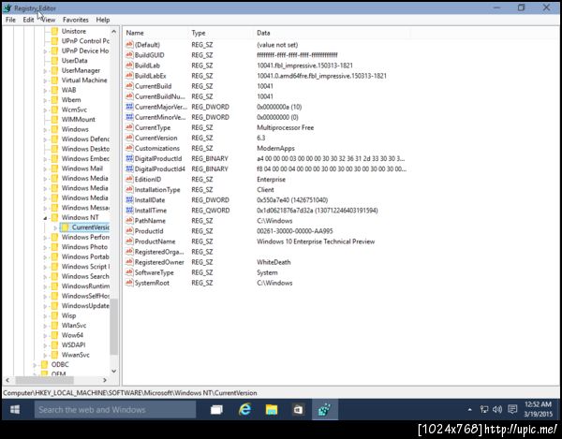Click the BuildGUID string value icon
Image resolution: width=562 pixels, height=439 pixels.
click(129, 55)
